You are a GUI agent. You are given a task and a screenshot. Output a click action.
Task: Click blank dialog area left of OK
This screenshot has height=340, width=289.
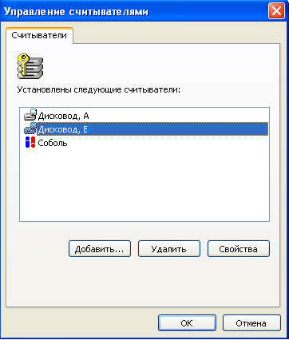coord(80,323)
